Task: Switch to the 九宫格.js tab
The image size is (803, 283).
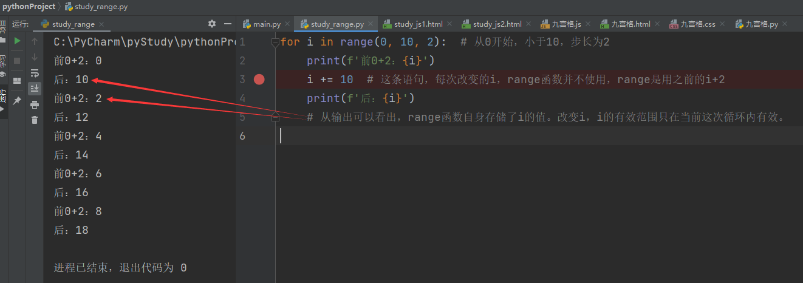Action: tap(566, 24)
